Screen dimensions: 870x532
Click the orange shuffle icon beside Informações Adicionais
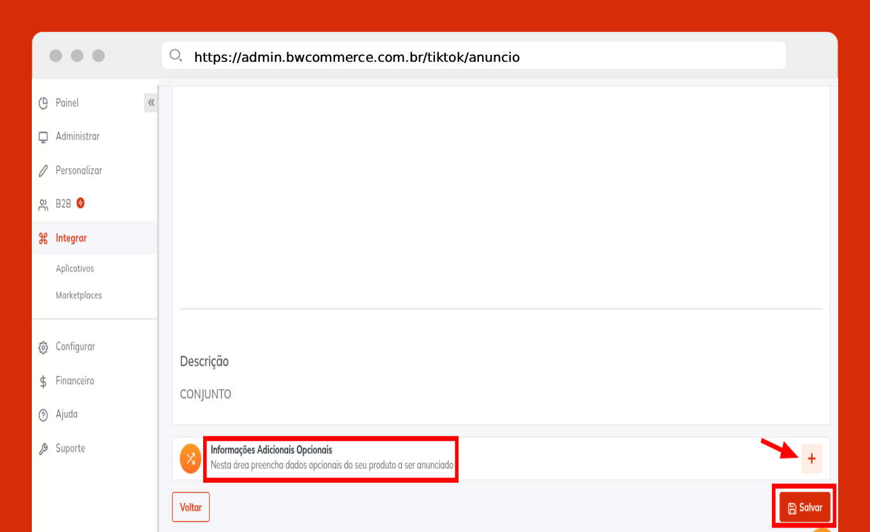click(x=190, y=459)
